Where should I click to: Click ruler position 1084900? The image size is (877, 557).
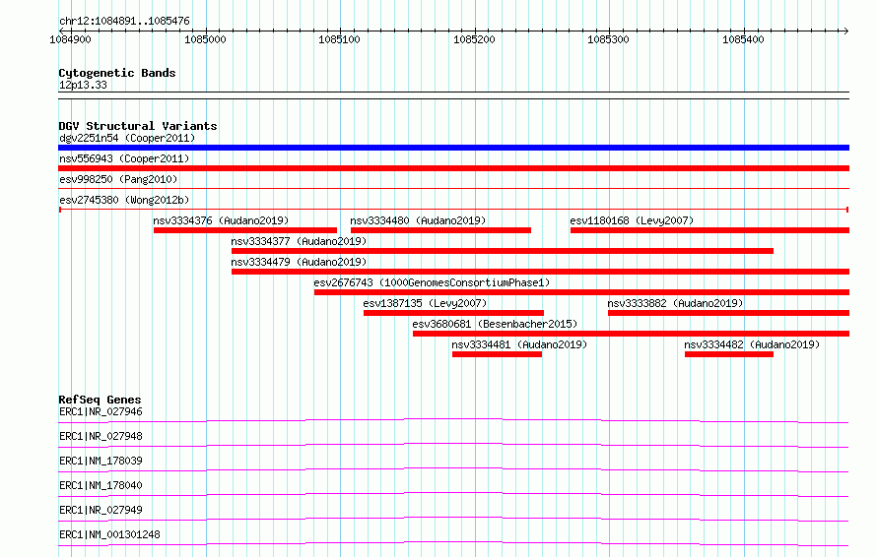click(71, 39)
